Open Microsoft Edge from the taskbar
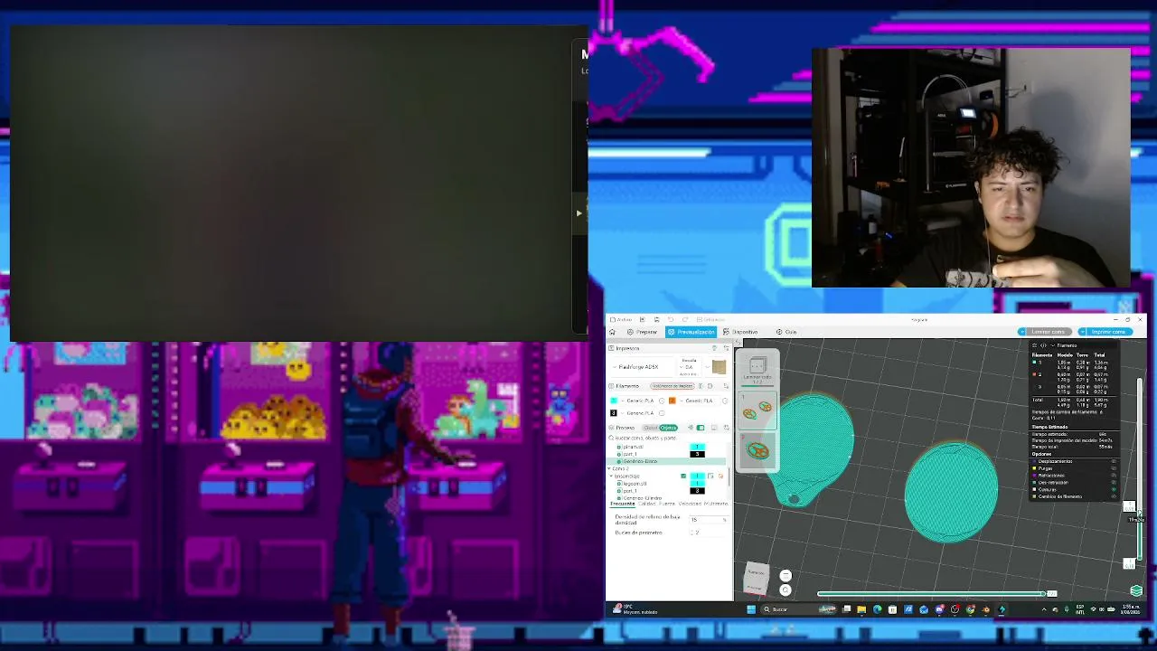Image resolution: width=1157 pixels, height=651 pixels. [877, 609]
